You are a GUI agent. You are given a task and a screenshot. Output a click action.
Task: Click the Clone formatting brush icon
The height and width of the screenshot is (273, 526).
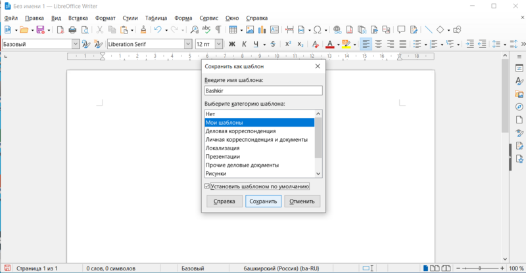(x=143, y=30)
